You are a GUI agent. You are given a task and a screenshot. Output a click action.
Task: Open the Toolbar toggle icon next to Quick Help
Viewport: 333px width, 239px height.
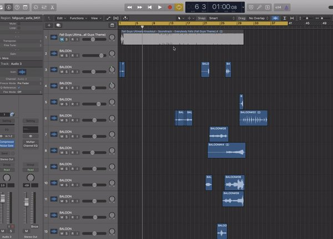pos(25,7)
